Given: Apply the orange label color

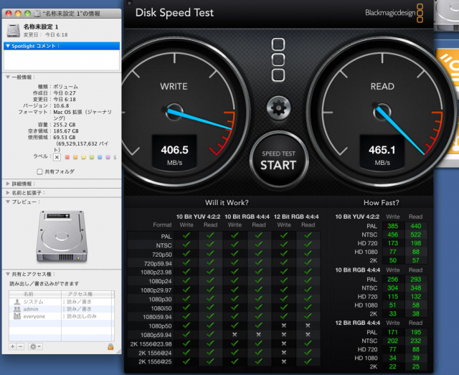Looking at the screenshot, I should point(75,157).
